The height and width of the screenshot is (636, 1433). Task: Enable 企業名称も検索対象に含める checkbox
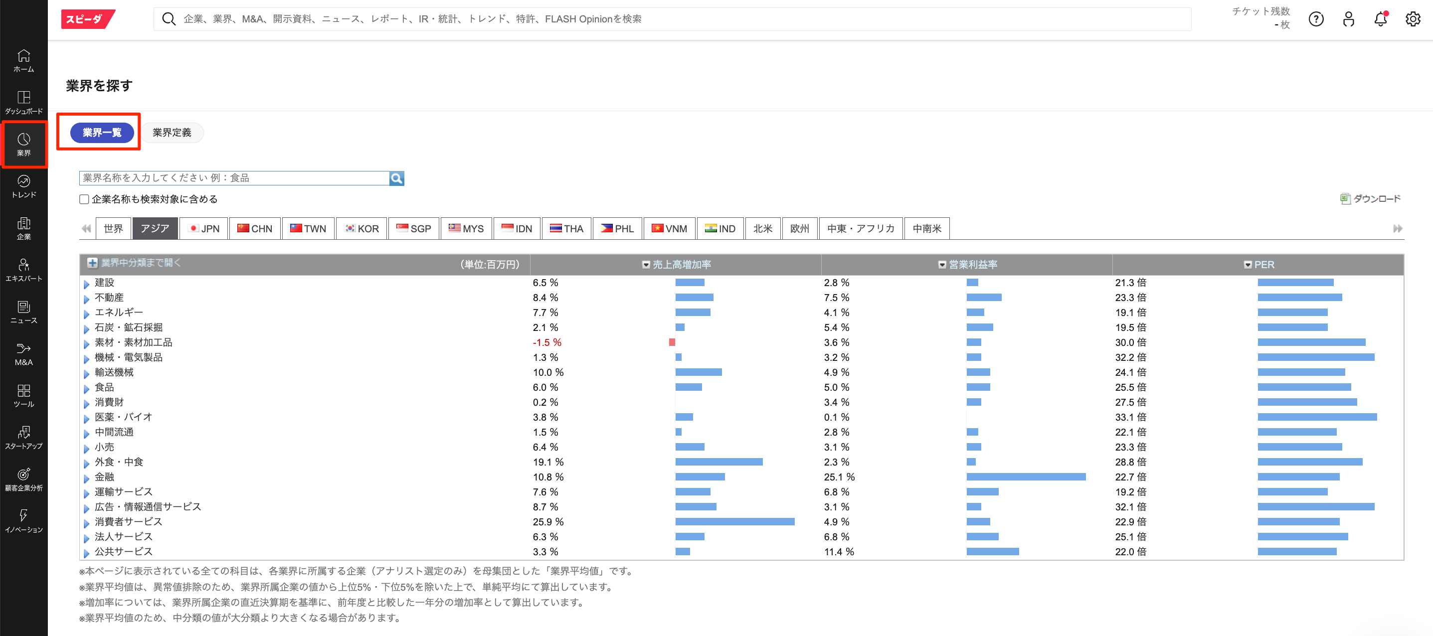pyautogui.click(x=85, y=199)
